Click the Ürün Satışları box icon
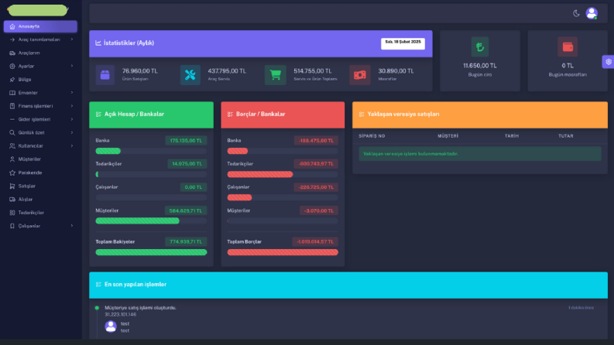Viewport: 614px width, 345px height. point(105,75)
